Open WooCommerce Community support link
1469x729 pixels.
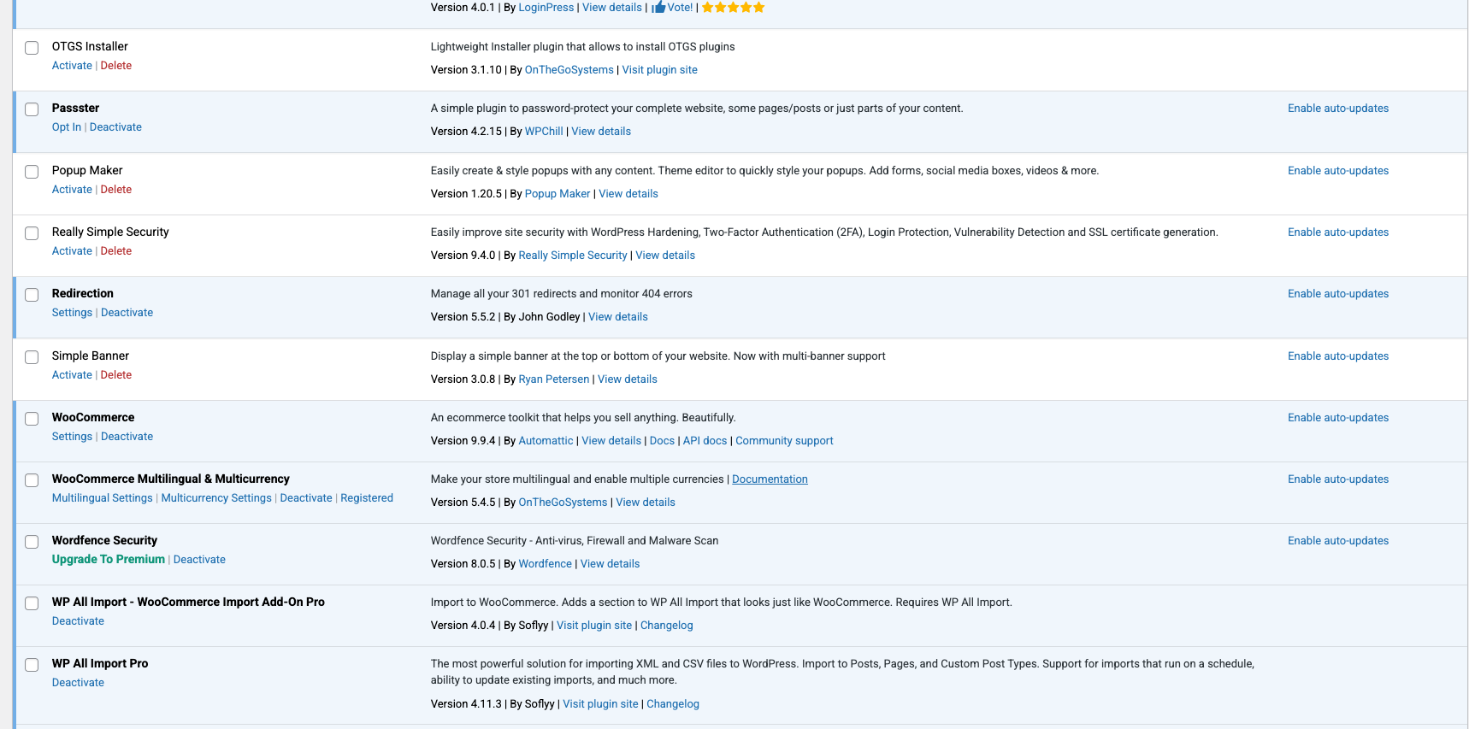[x=784, y=441]
